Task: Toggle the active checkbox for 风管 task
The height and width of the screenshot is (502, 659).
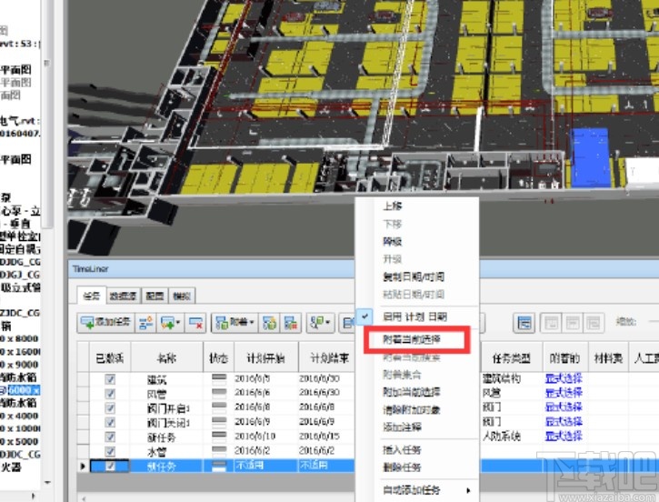Action: click(x=110, y=394)
